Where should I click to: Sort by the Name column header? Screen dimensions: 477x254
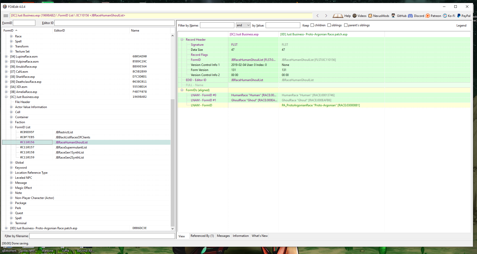tap(150, 31)
